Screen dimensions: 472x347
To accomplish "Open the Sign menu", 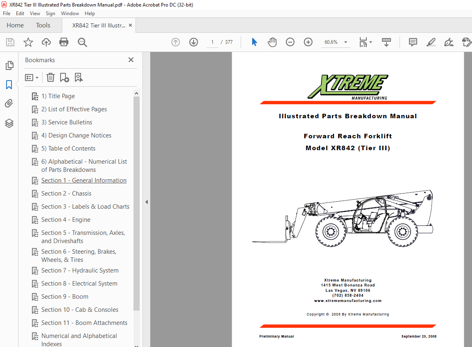I will click(50, 14).
